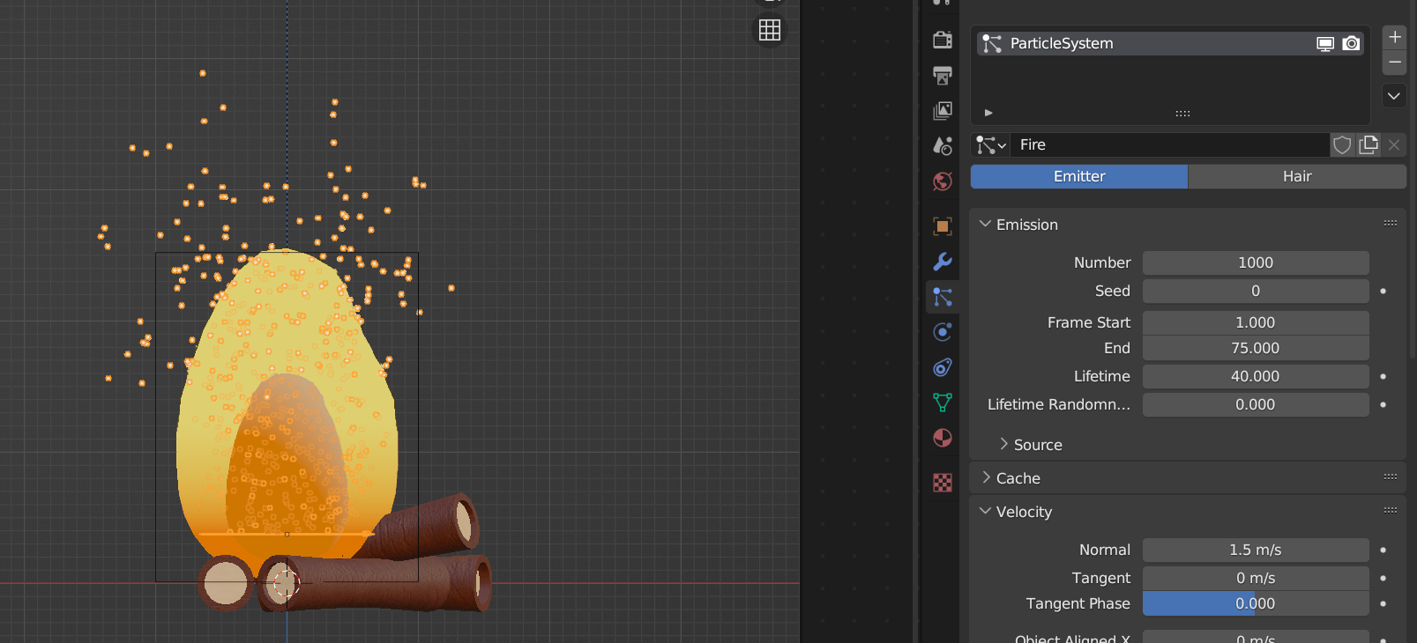Add a new particle system slot
This screenshot has height=643, width=1417.
pyautogui.click(x=1394, y=37)
